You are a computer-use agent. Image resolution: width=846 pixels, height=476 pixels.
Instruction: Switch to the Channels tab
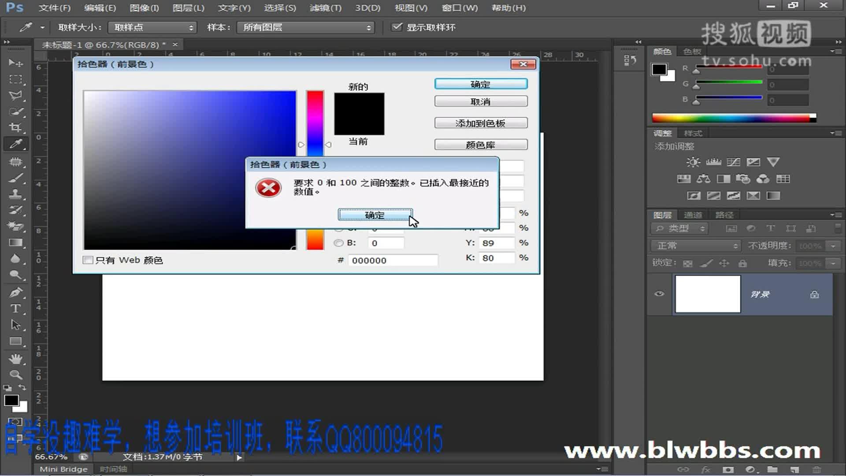[693, 215]
